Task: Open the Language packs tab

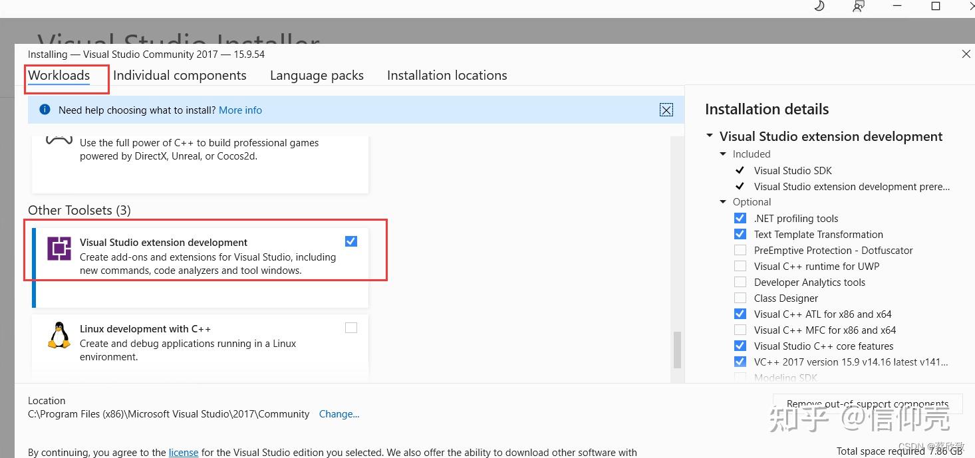Action: click(x=317, y=76)
